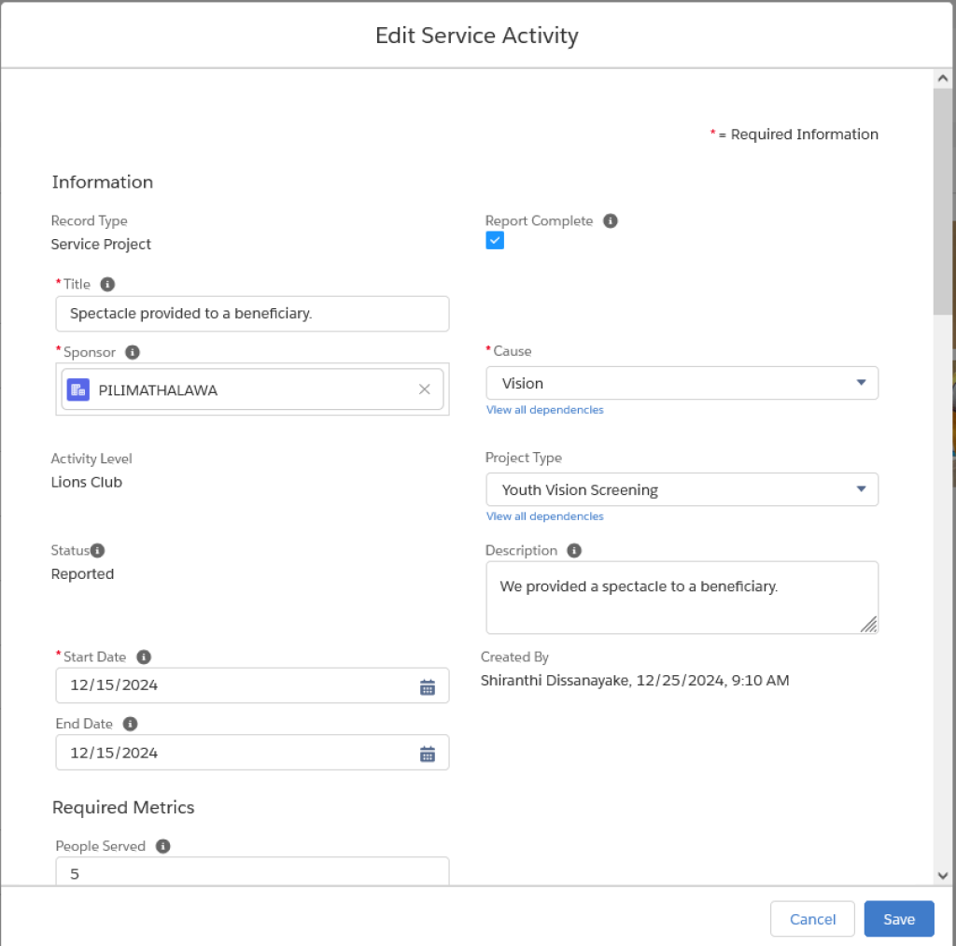The height and width of the screenshot is (946, 956).
Task: Click the End Date info icon
Action: point(130,724)
